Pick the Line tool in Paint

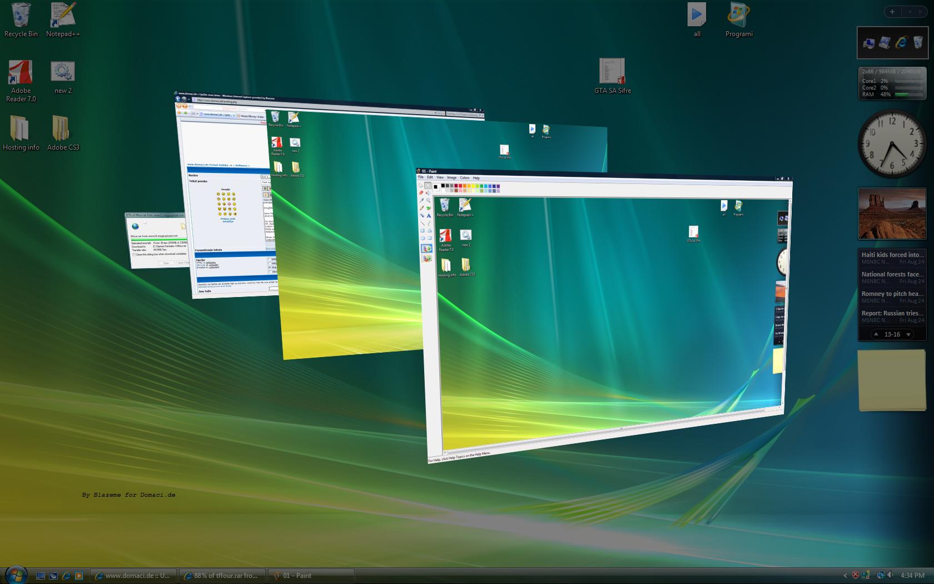423,223
